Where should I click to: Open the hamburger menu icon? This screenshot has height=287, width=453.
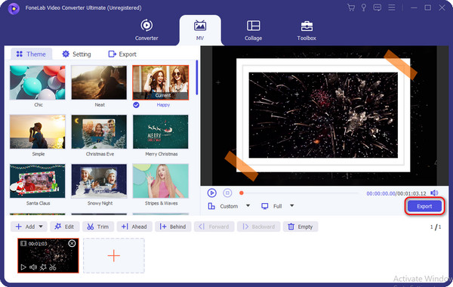(392, 8)
